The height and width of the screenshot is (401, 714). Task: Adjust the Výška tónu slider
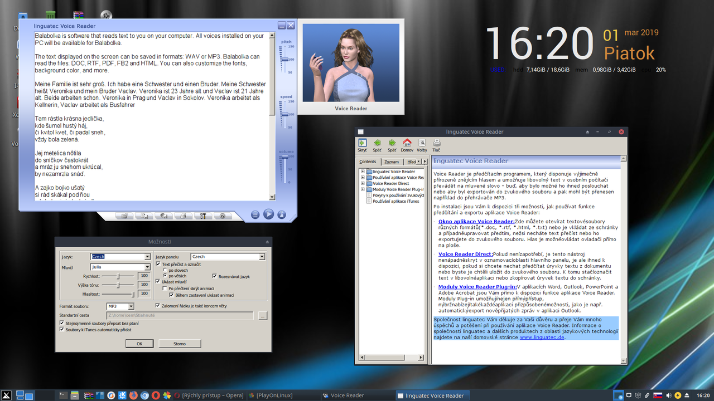118,285
